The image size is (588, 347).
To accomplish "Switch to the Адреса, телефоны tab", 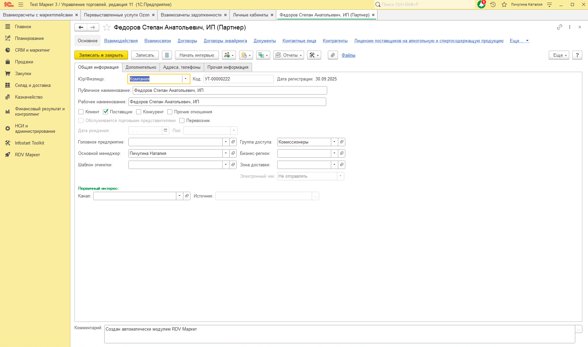I will tap(182, 67).
